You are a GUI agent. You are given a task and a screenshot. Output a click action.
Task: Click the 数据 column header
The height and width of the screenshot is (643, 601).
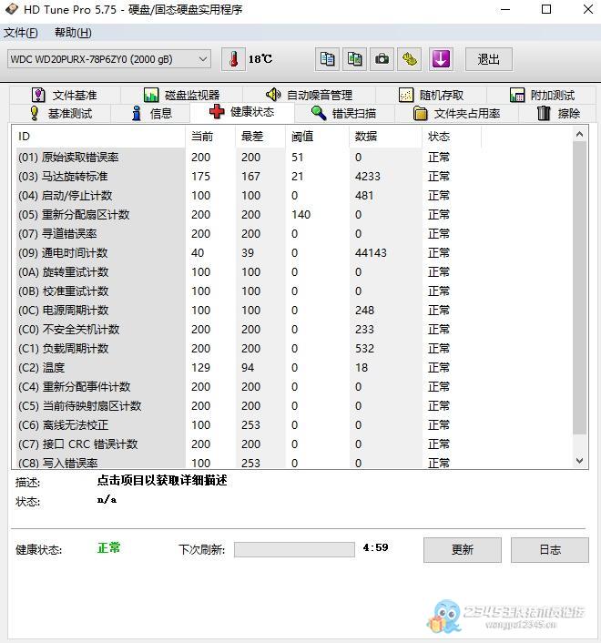[x=366, y=137]
